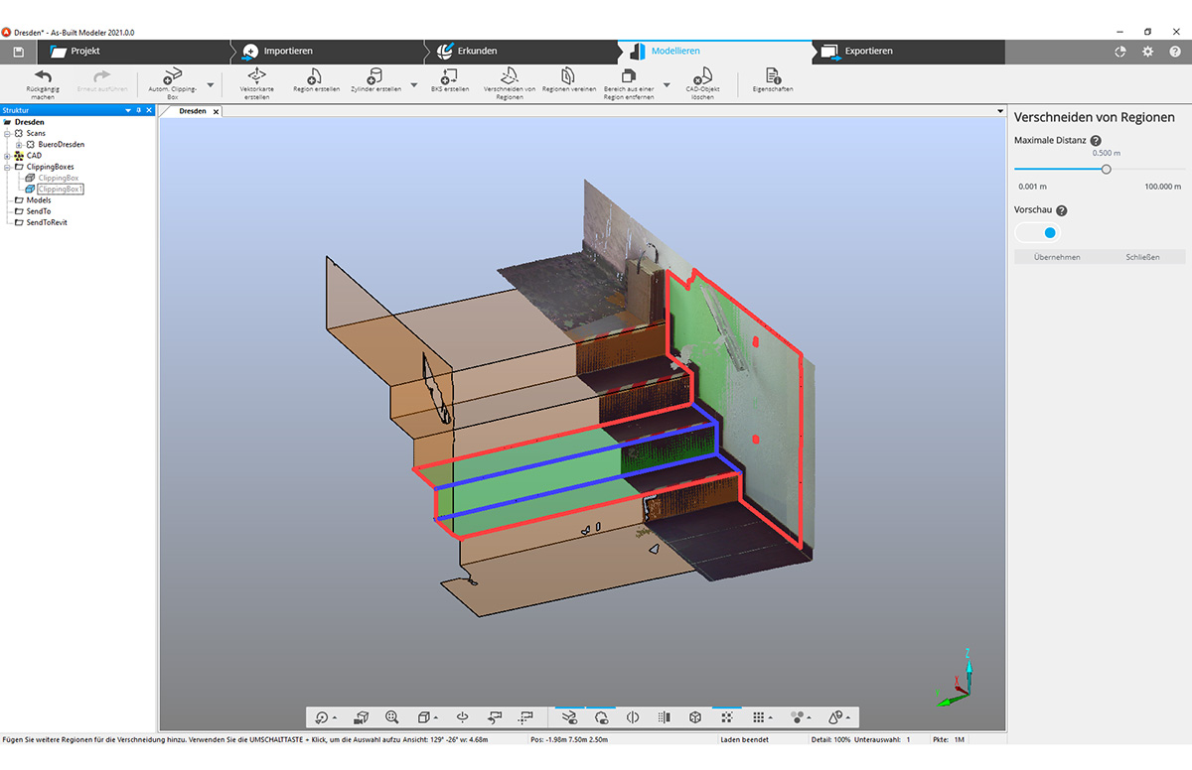Click the zoom magnifier icon in viewport toolbar

[392, 716]
